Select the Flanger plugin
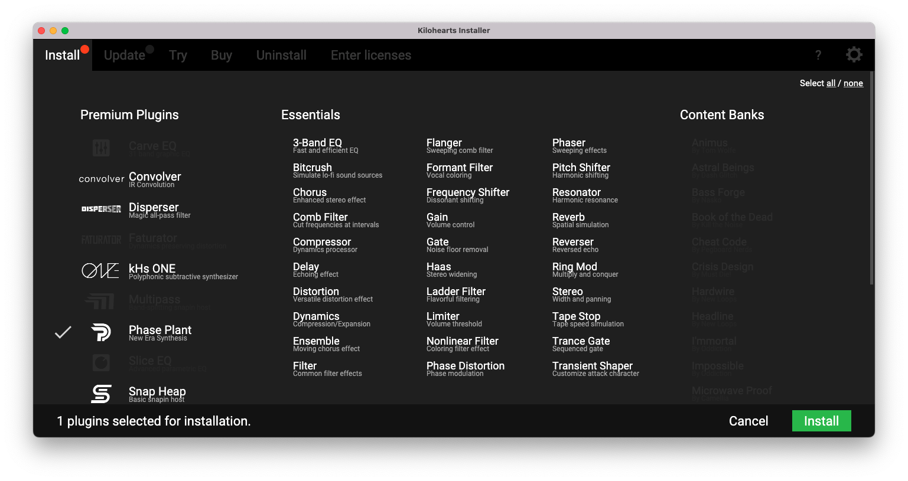Screen dimensions: 908x481 coord(460,146)
